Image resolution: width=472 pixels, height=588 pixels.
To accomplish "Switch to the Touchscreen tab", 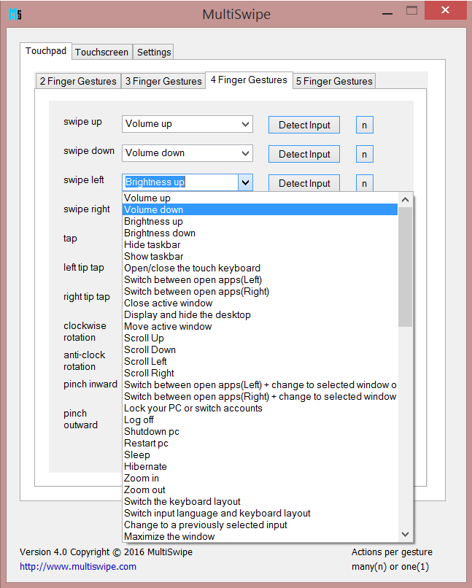I will 102,52.
